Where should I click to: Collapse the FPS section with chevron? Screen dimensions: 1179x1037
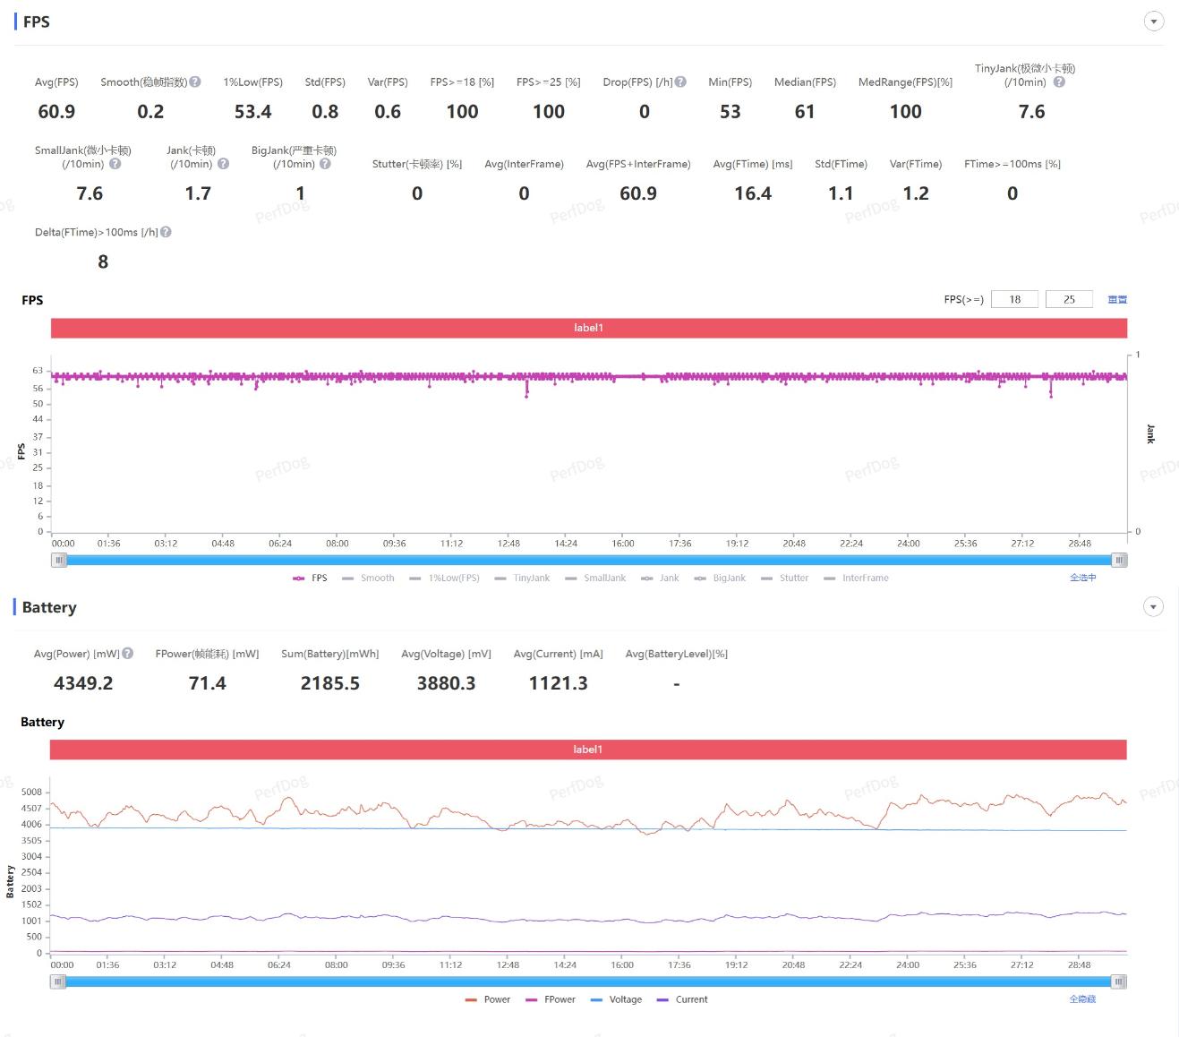click(1154, 21)
